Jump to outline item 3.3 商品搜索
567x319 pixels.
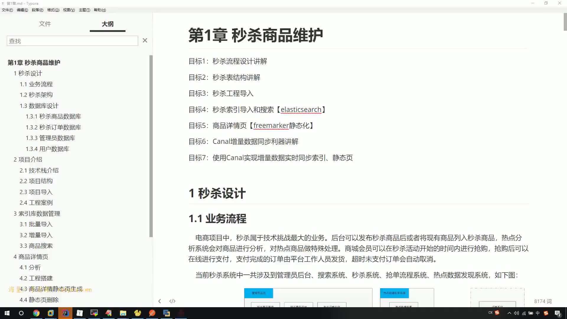[x=36, y=246]
